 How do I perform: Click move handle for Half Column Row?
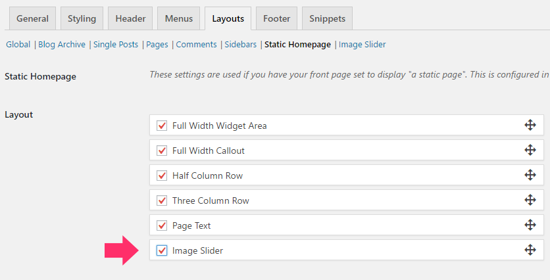tap(530, 175)
